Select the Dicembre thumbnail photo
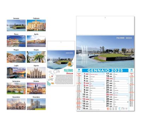Screen dimensions: 141x127 click(36, 104)
